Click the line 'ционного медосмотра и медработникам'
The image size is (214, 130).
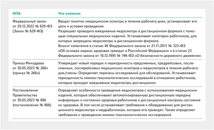pos(127,110)
